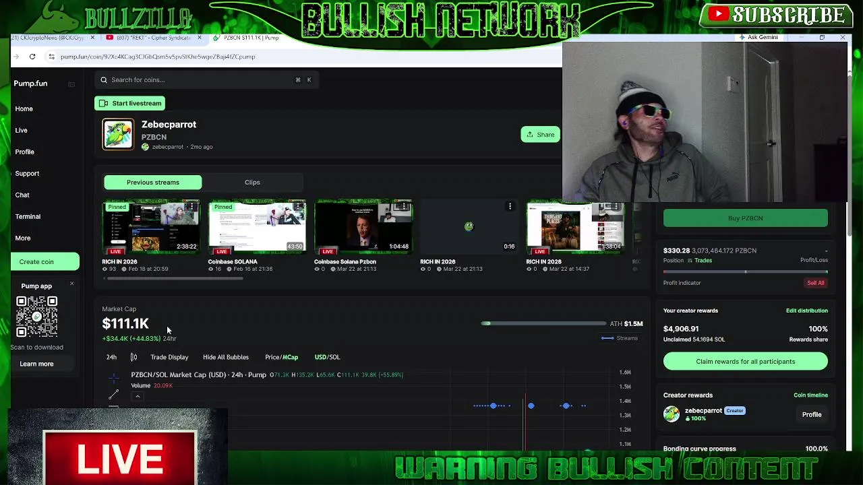Click the Pump.fun logo text
Image resolution: width=863 pixels, height=485 pixels.
(30, 84)
